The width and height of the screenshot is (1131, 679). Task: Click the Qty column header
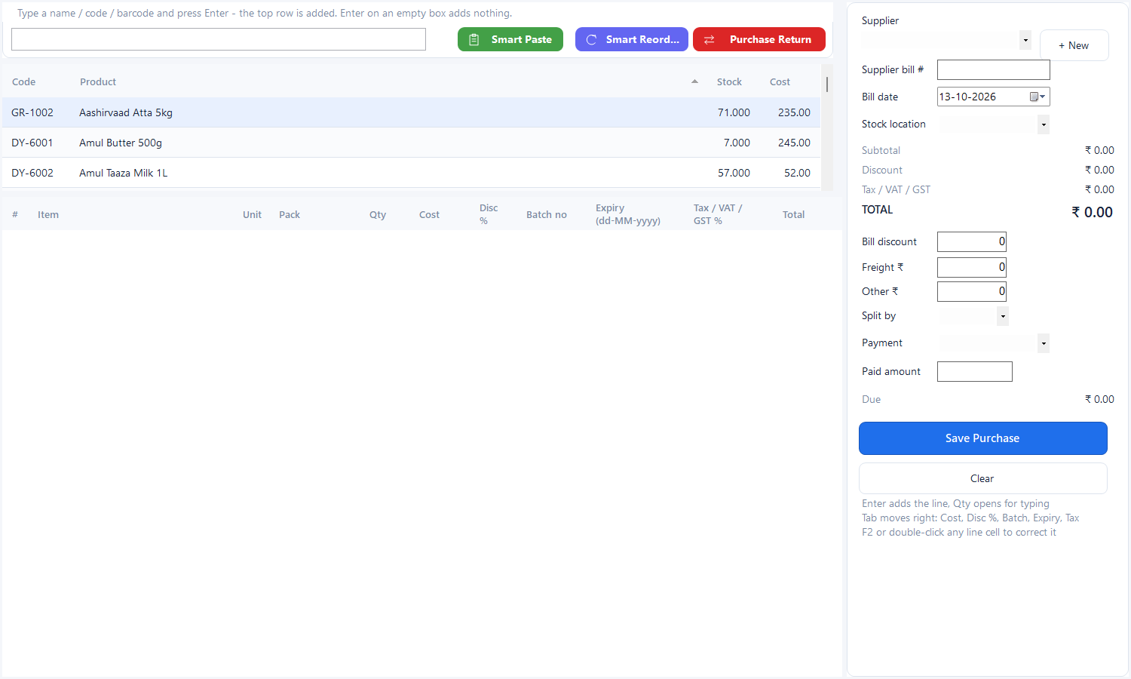(378, 214)
